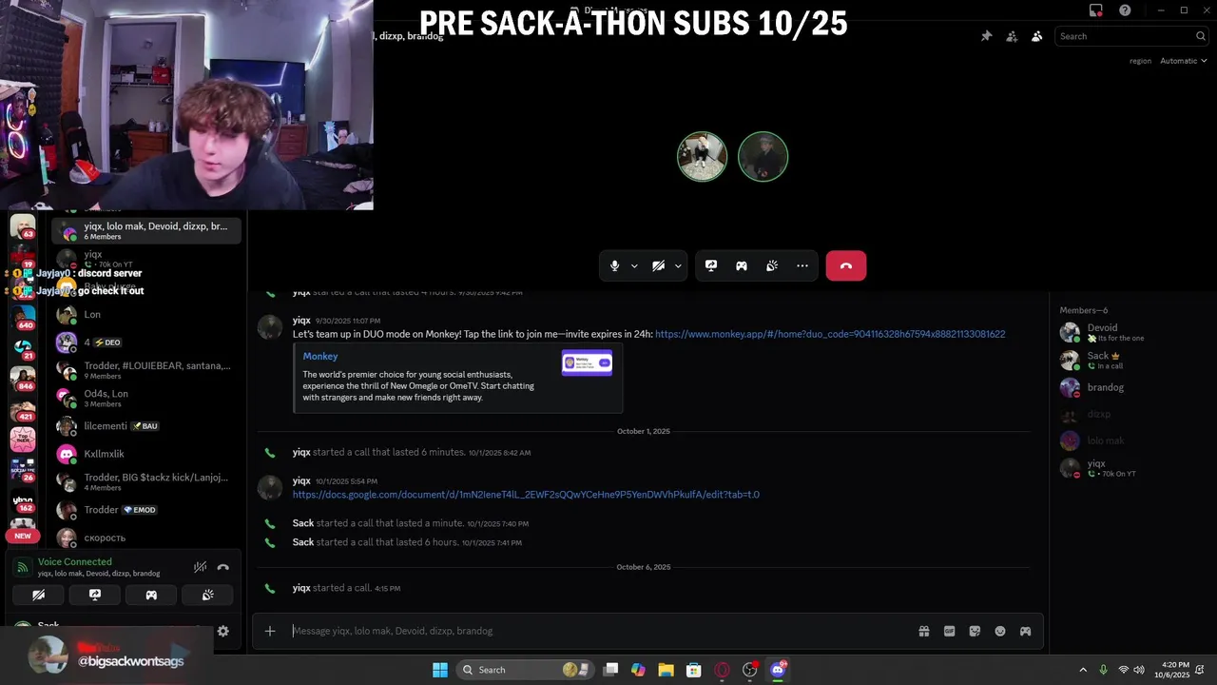Image resolution: width=1217 pixels, height=685 pixels.
Task: Open more call options ellipsis
Action: [x=802, y=266]
